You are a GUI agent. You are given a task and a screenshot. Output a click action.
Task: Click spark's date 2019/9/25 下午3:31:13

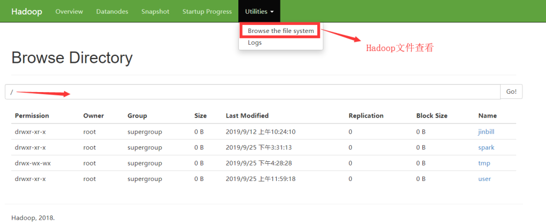click(259, 147)
